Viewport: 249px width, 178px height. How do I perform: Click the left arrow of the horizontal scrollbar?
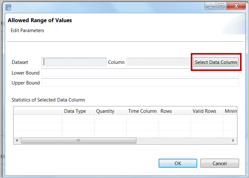coord(17,141)
